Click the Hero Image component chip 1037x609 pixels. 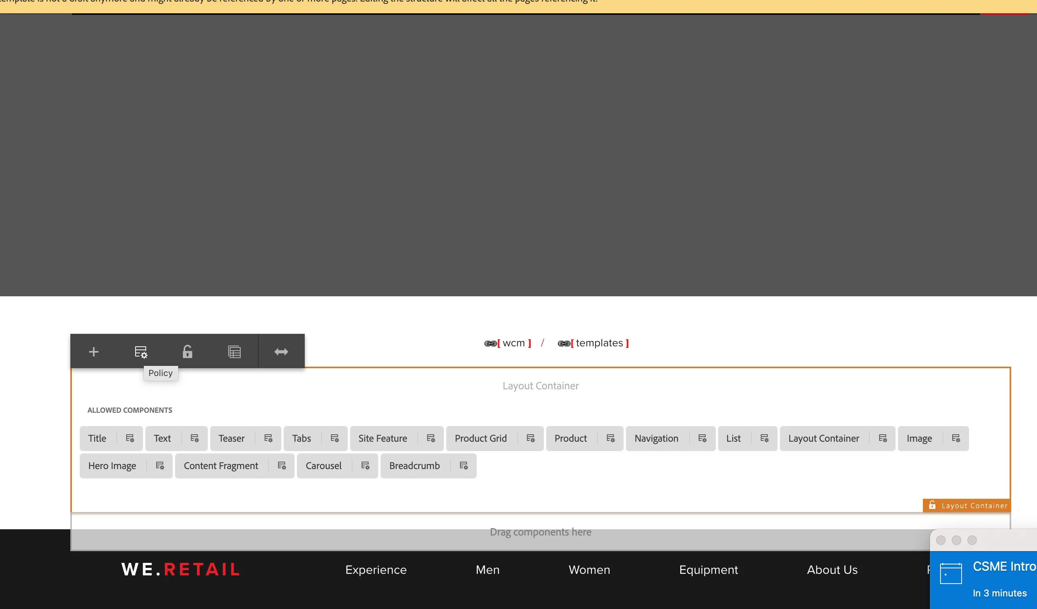[x=112, y=466]
